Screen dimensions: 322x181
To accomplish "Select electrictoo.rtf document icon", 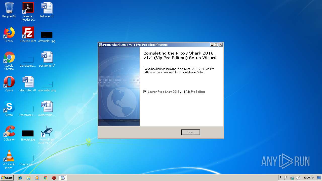I will pos(28,84).
